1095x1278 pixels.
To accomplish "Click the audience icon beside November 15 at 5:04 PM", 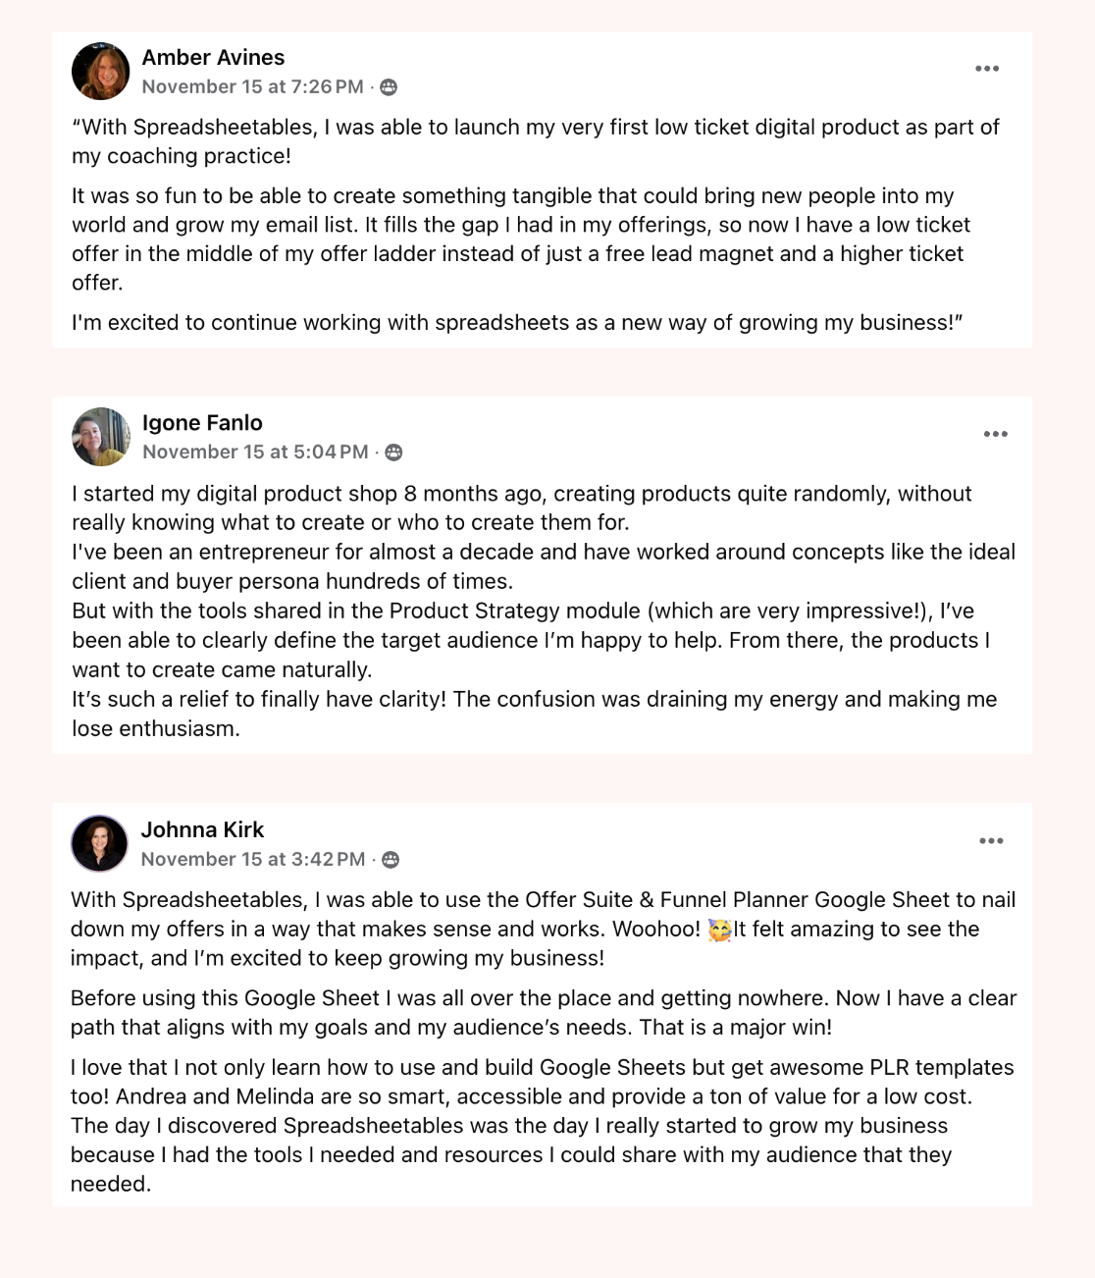I will pos(393,453).
